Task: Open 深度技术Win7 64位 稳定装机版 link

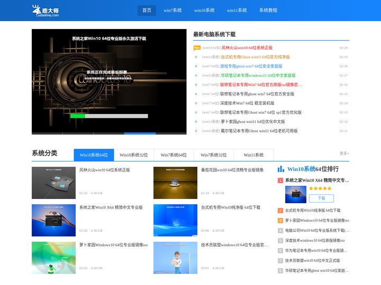Action: 247,103
